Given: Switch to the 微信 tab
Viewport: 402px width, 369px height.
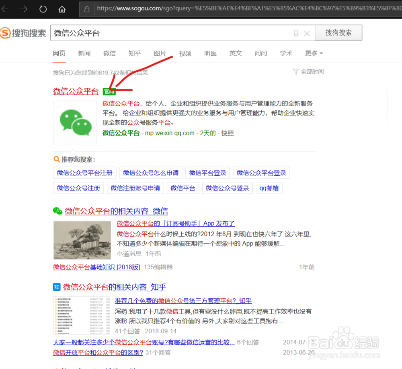Looking at the screenshot, I should click(109, 53).
